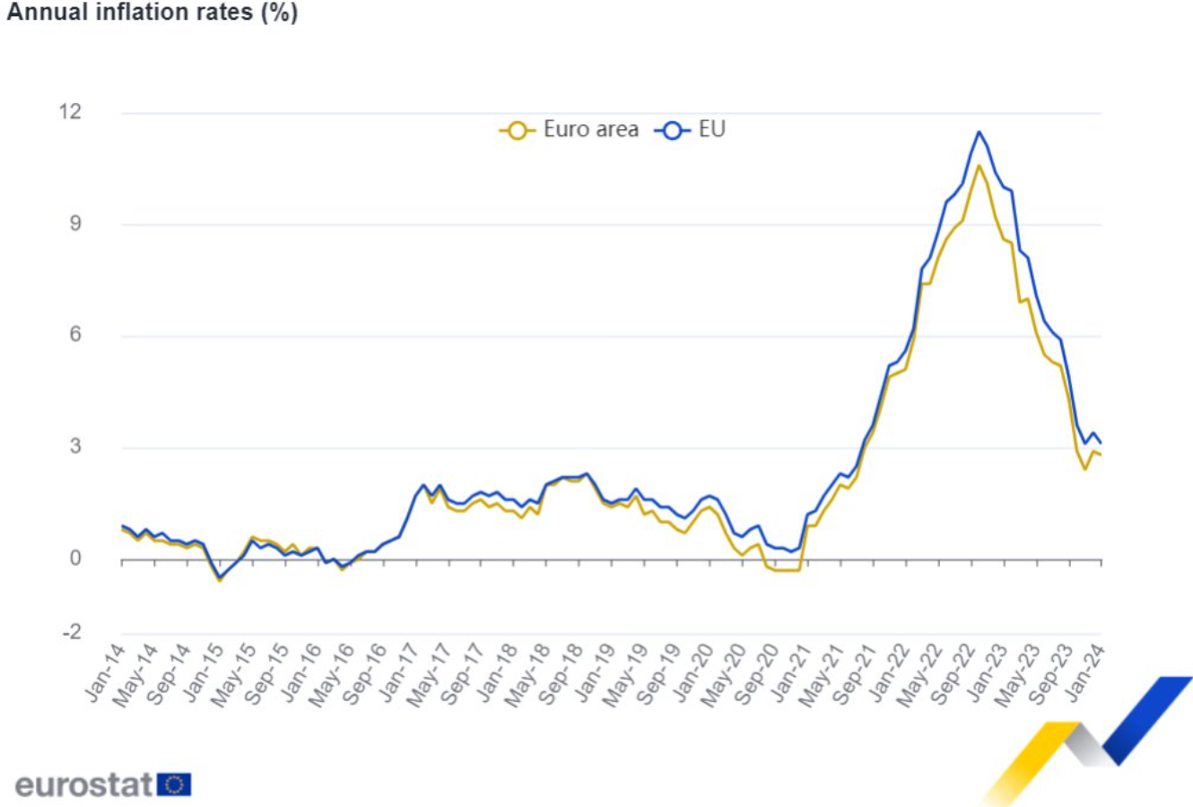The image size is (1193, 807).
Task: Click the EU flag icon beside eurostat
Action: click(174, 785)
